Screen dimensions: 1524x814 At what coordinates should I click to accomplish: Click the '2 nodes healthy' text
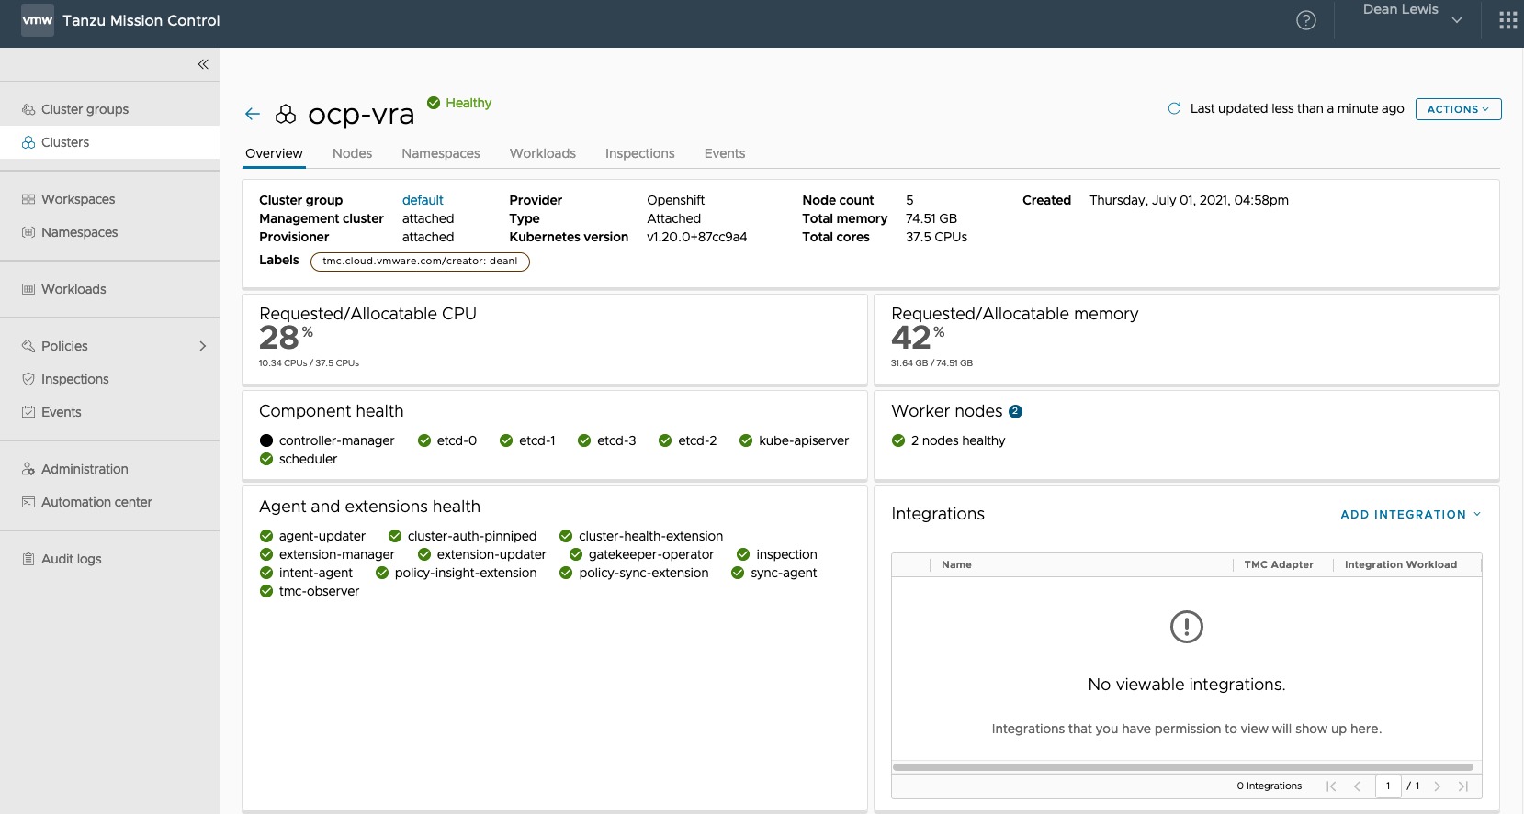(958, 440)
